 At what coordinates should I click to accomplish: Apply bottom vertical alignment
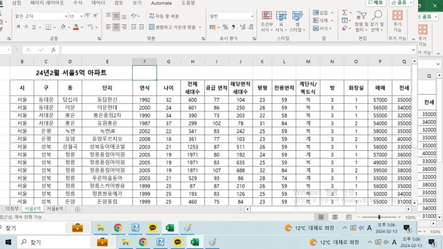point(124,16)
